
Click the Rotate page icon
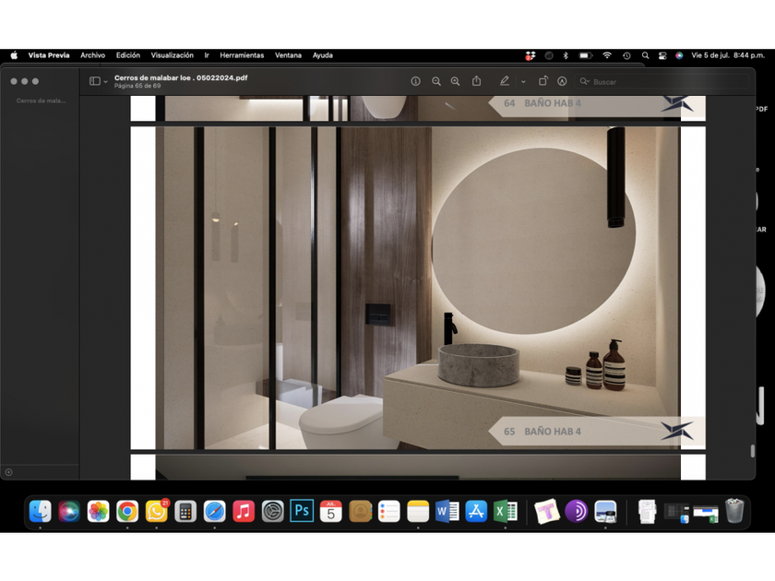click(x=542, y=81)
